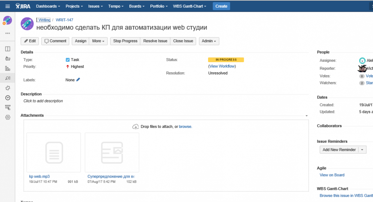Click the cloud upload icon in attachments
Image resolution: width=373 pixels, height=202 pixels.
(x=136, y=126)
